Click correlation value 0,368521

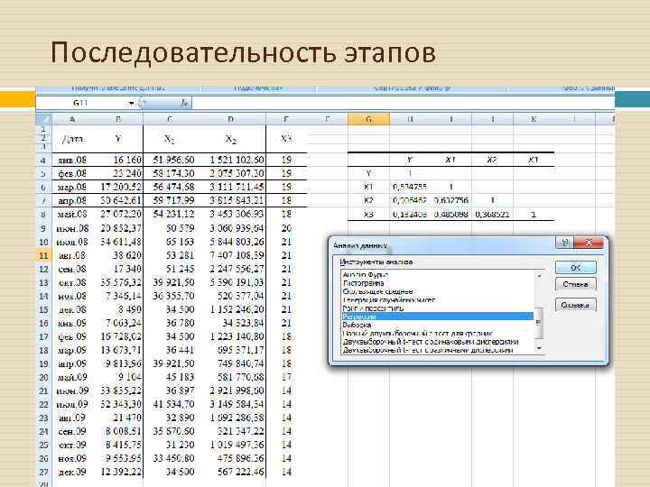492,214
